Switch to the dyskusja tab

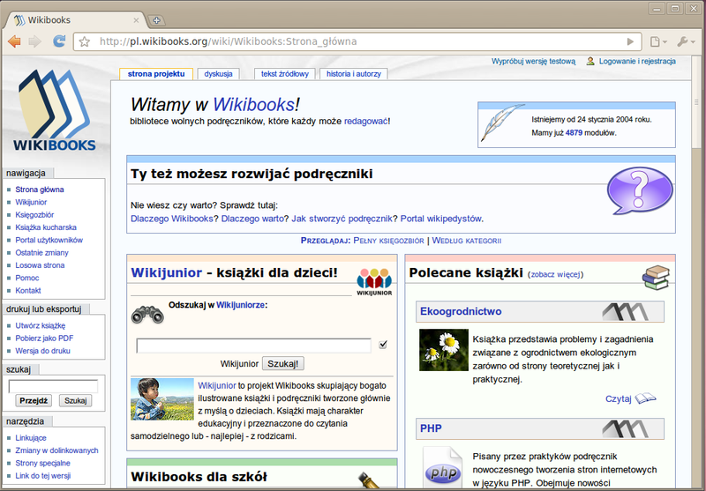tap(218, 74)
